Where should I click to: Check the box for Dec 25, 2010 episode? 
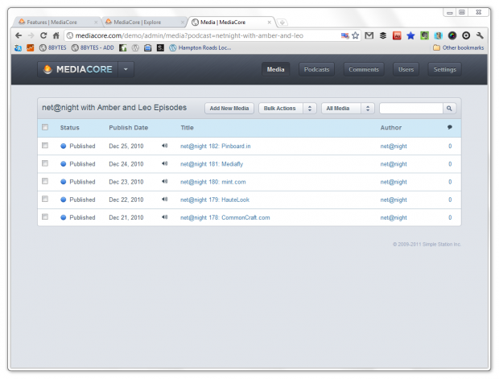45,146
